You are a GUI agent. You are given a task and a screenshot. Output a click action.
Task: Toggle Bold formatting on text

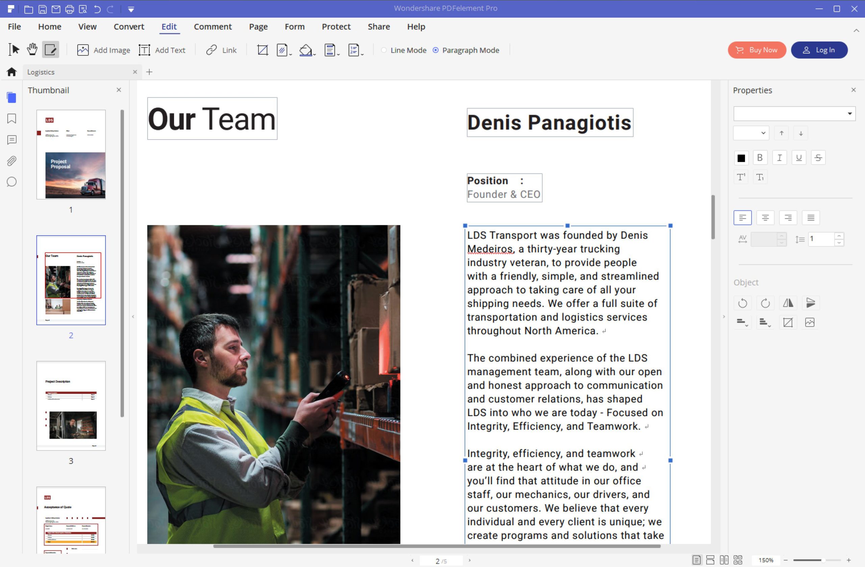(760, 158)
